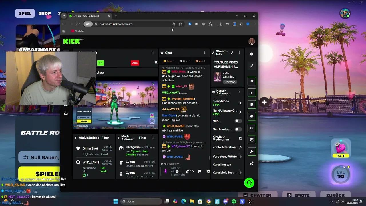Open the Stream-Info panel three-dot menu
This screenshot has height=206, width=366.
(239, 53)
